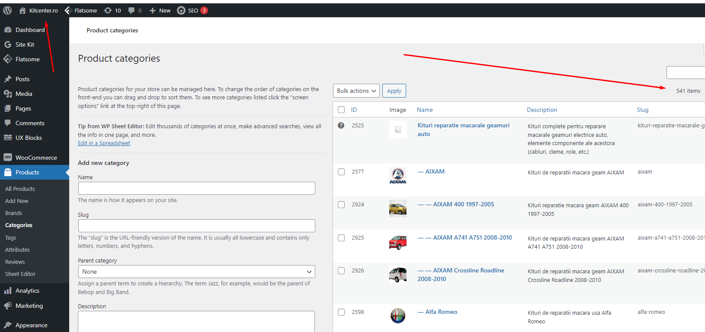
Task: Open the Brands submenu item
Action: 13,213
